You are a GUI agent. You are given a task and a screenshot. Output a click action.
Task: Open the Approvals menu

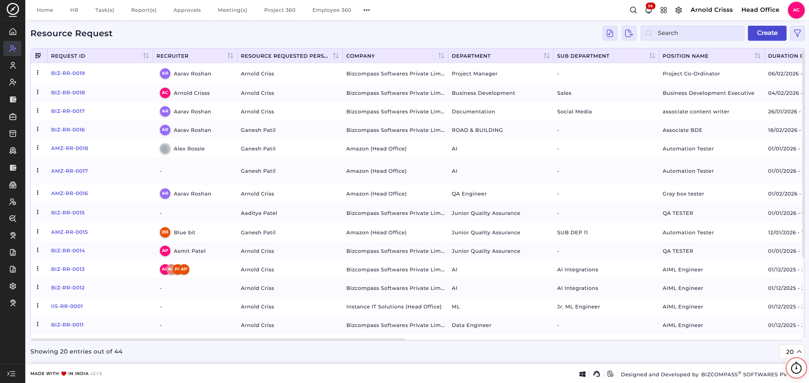(x=187, y=10)
